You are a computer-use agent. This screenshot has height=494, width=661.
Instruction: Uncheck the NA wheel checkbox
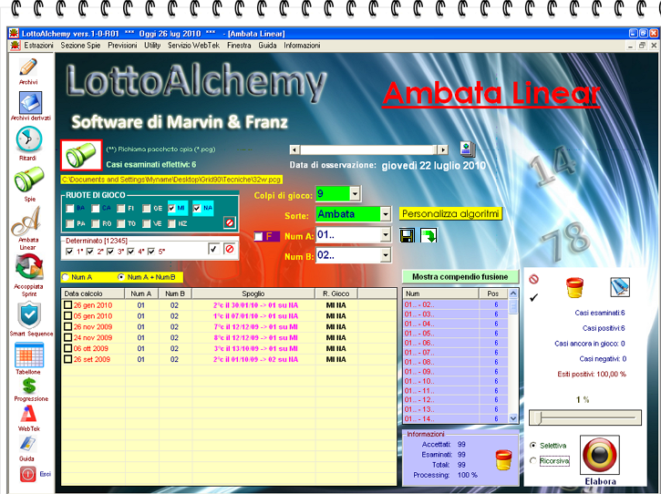(x=197, y=208)
